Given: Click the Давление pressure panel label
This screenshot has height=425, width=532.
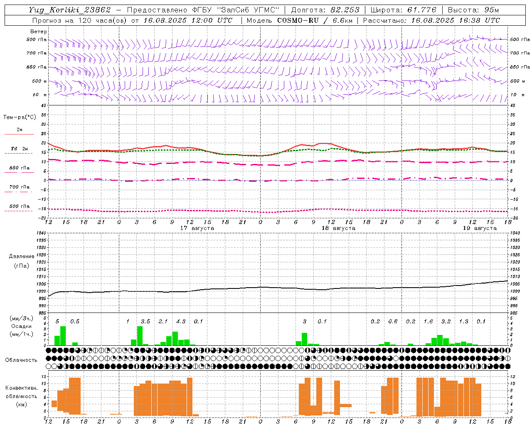Looking at the screenshot, I should (21, 256).
